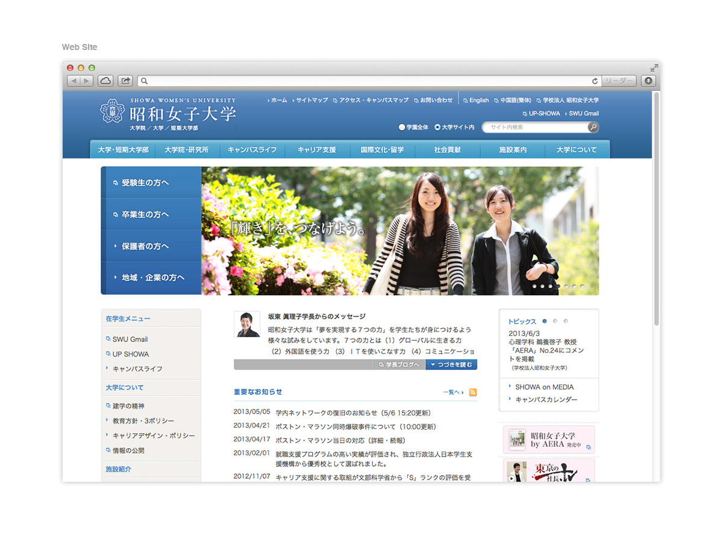Open the 保護者の方へ banner item

151,246
